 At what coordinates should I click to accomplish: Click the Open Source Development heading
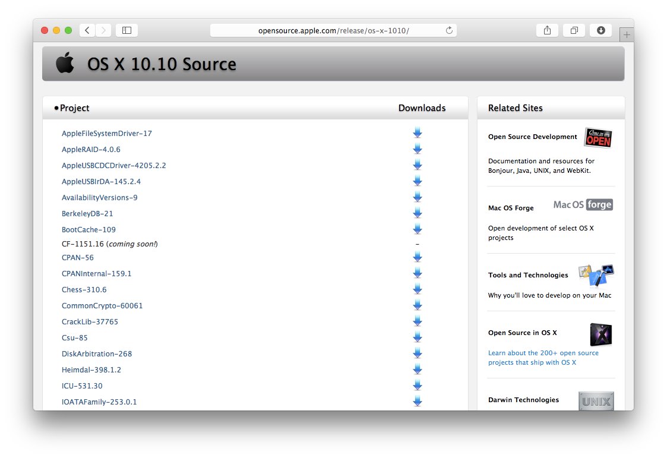click(x=533, y=137)
